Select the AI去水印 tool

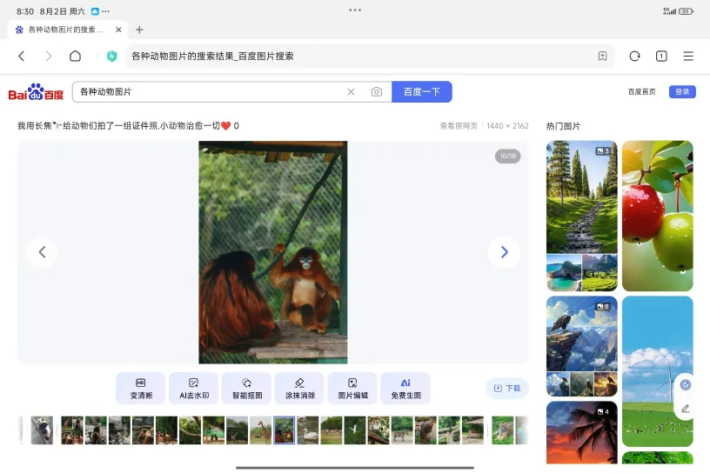tap(194, 388)
